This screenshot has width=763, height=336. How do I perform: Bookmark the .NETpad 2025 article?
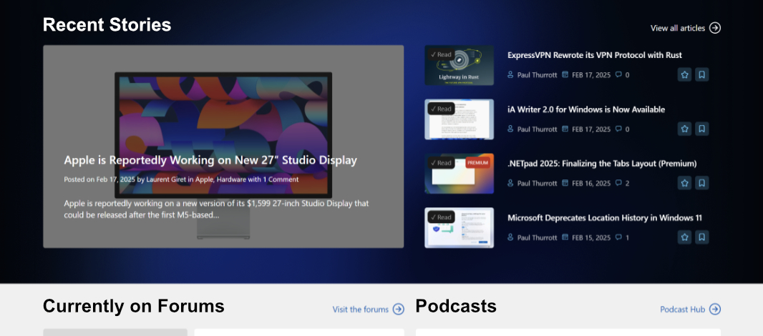(x=701, y=183)
